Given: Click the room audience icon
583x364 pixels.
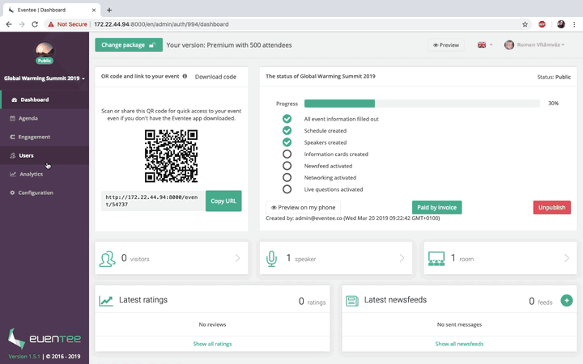Looking at the screenshot, I should pos(436,259).
